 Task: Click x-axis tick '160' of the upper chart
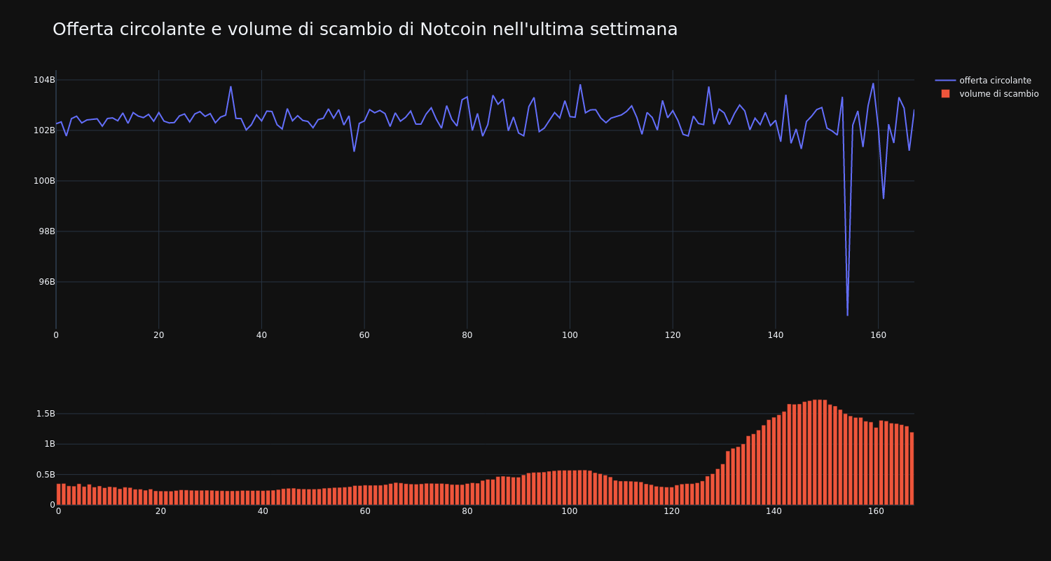[878, 335]
